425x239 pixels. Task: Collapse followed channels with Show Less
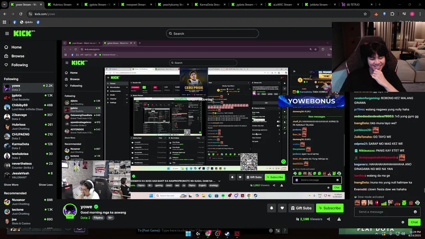45,185
